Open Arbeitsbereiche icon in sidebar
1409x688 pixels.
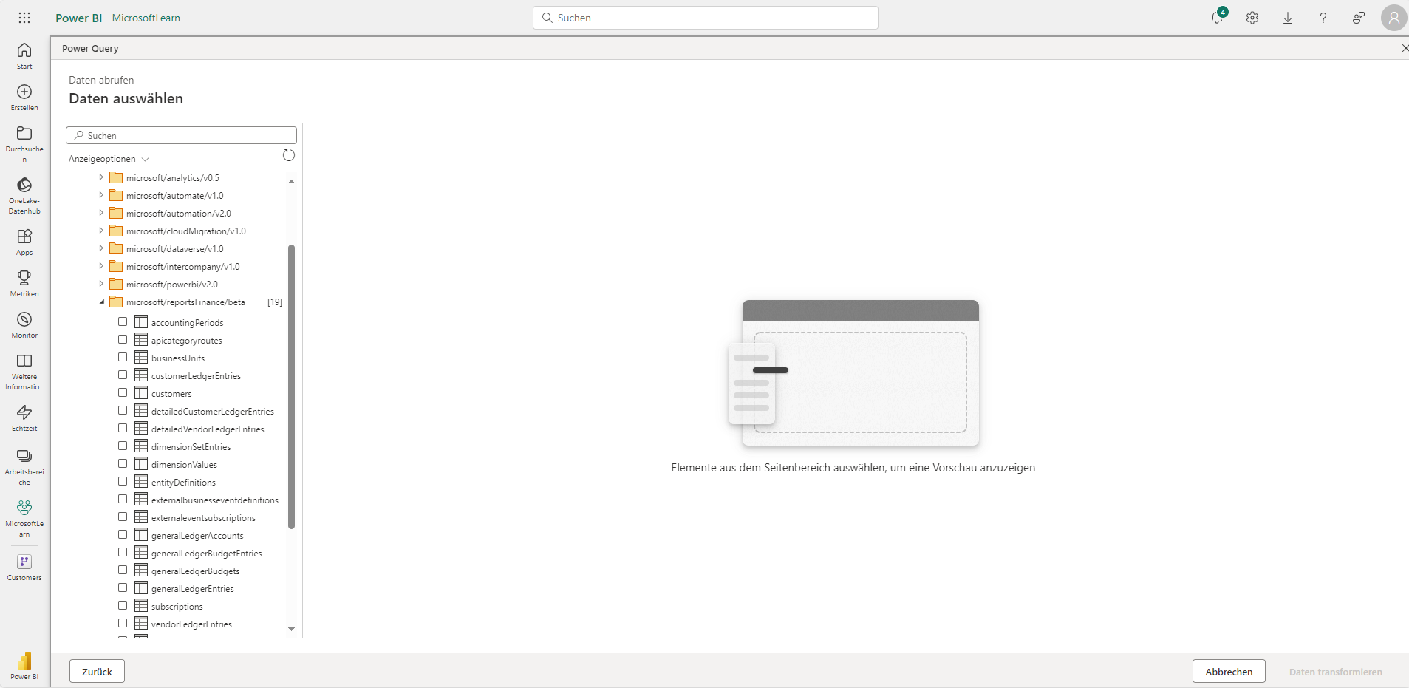(24, 456)
